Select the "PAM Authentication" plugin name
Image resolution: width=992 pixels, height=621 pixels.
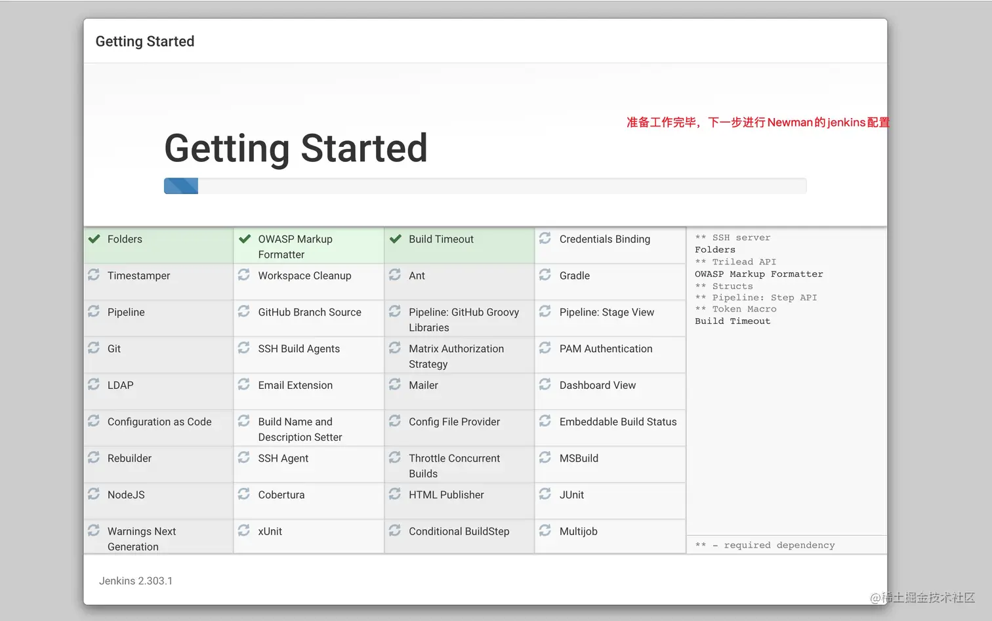pos(606,349)
